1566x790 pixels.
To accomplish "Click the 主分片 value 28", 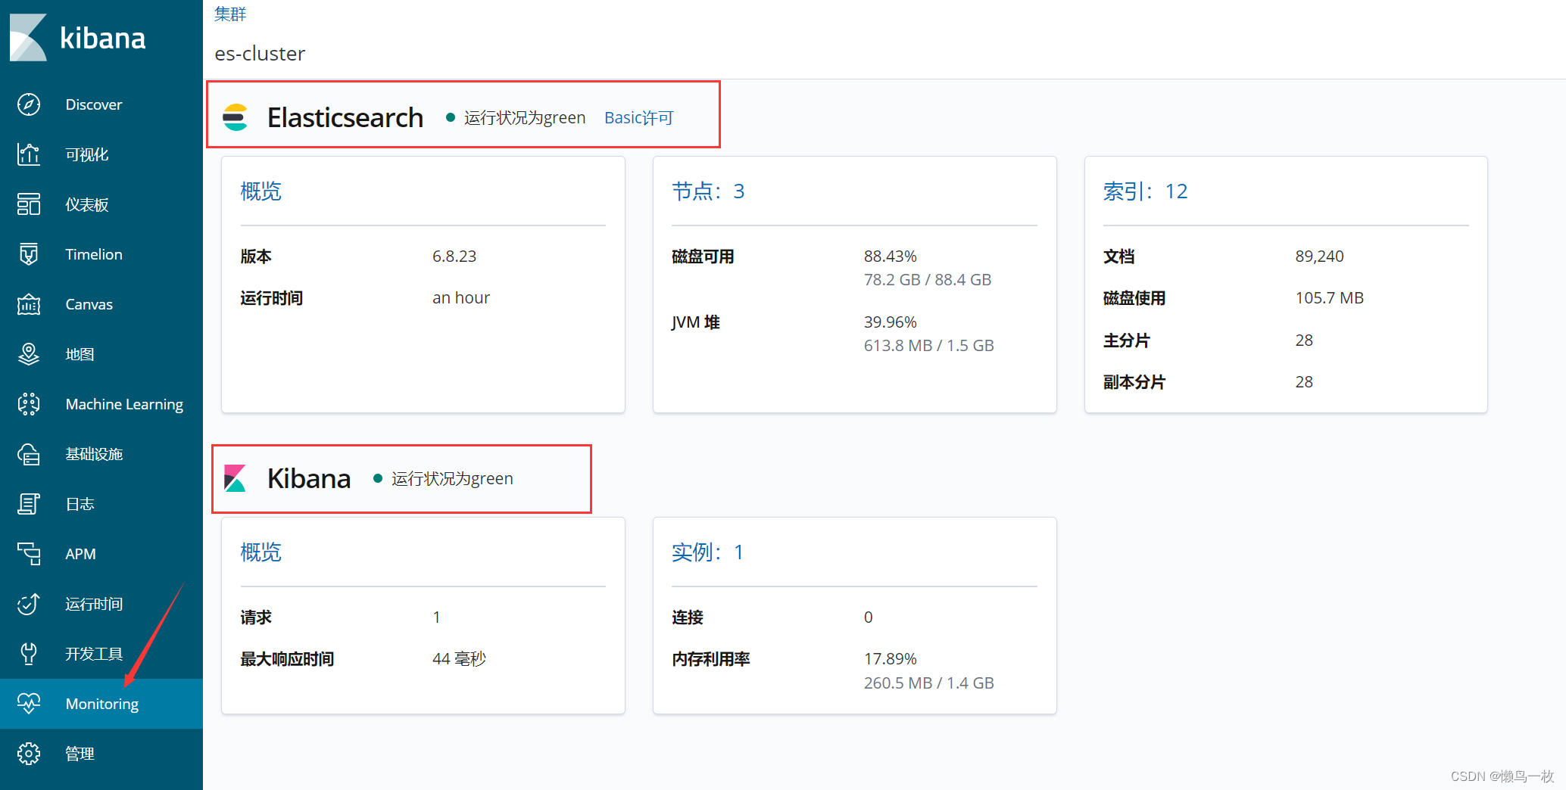I will tap(1304, 340).
